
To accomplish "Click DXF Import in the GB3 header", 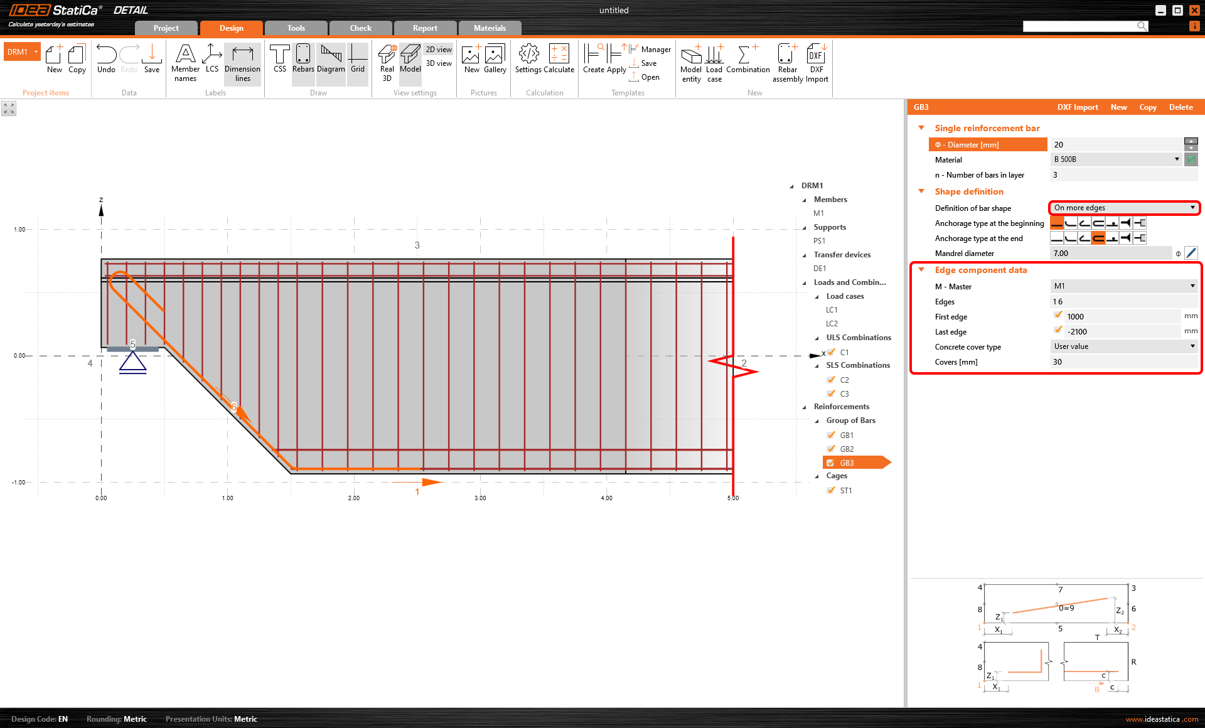I will pos(1078,107).
